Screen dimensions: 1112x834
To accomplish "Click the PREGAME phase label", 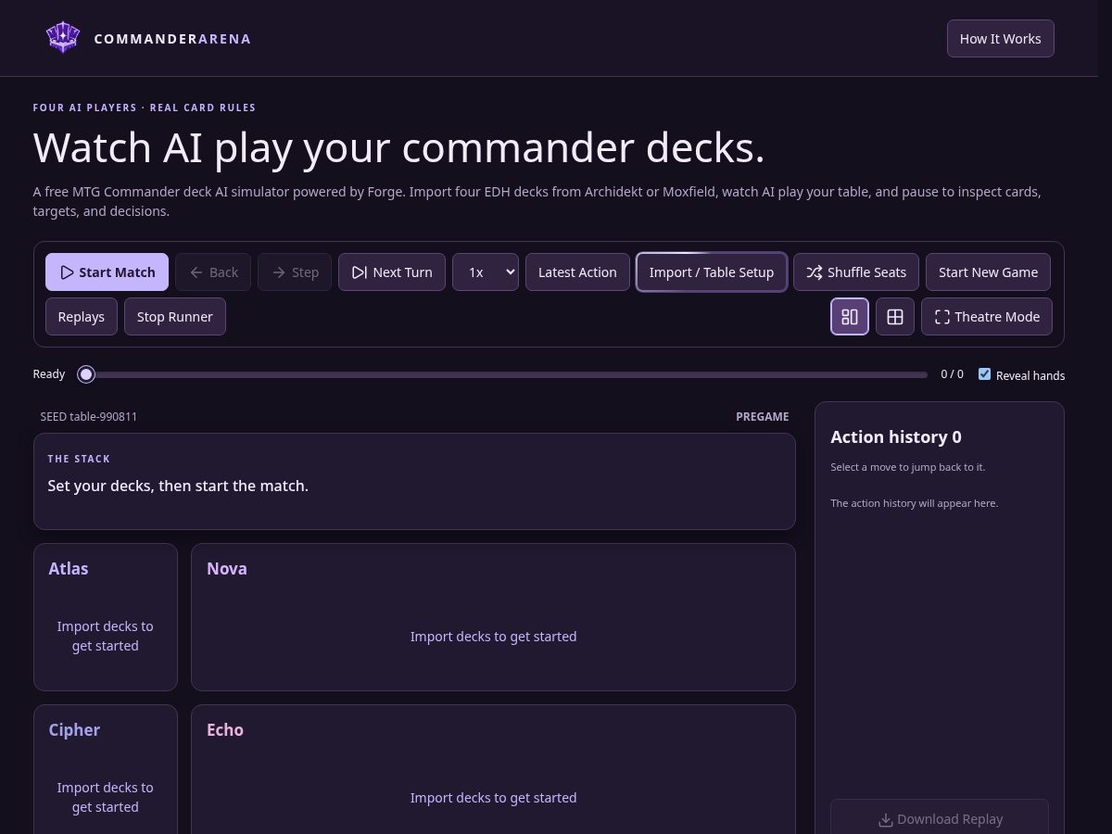I will (763, 417).
